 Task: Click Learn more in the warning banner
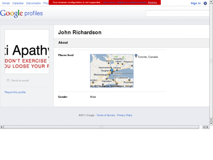[109, 2]
